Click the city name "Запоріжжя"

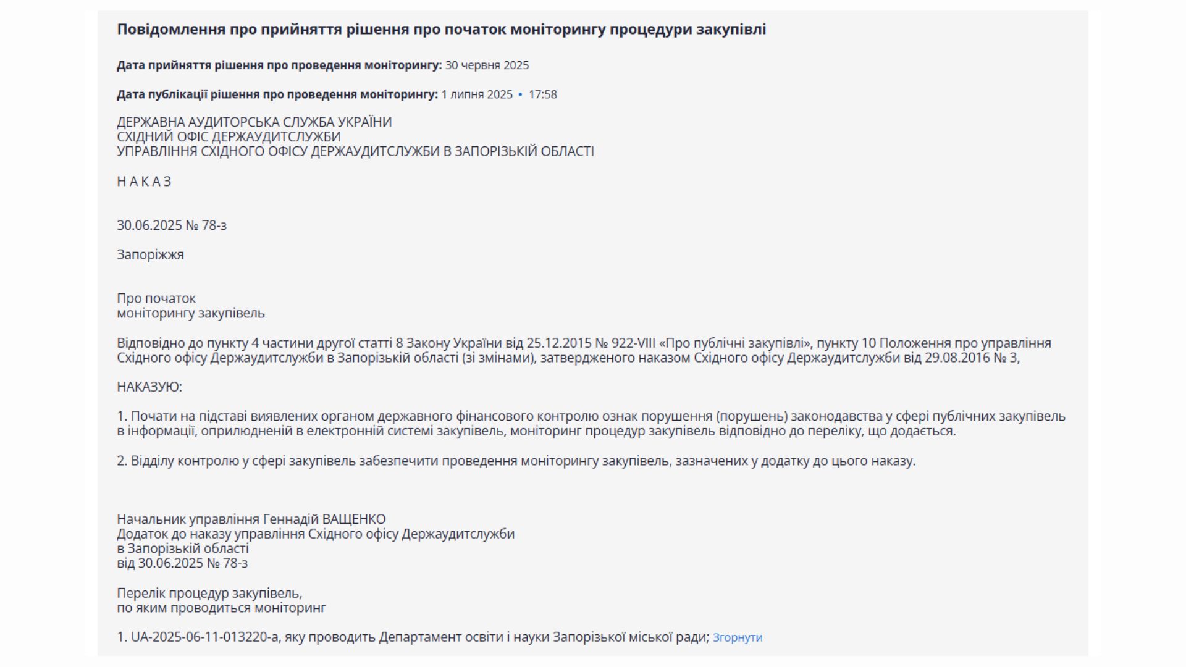pyautogui.click(x=150, y=254)
